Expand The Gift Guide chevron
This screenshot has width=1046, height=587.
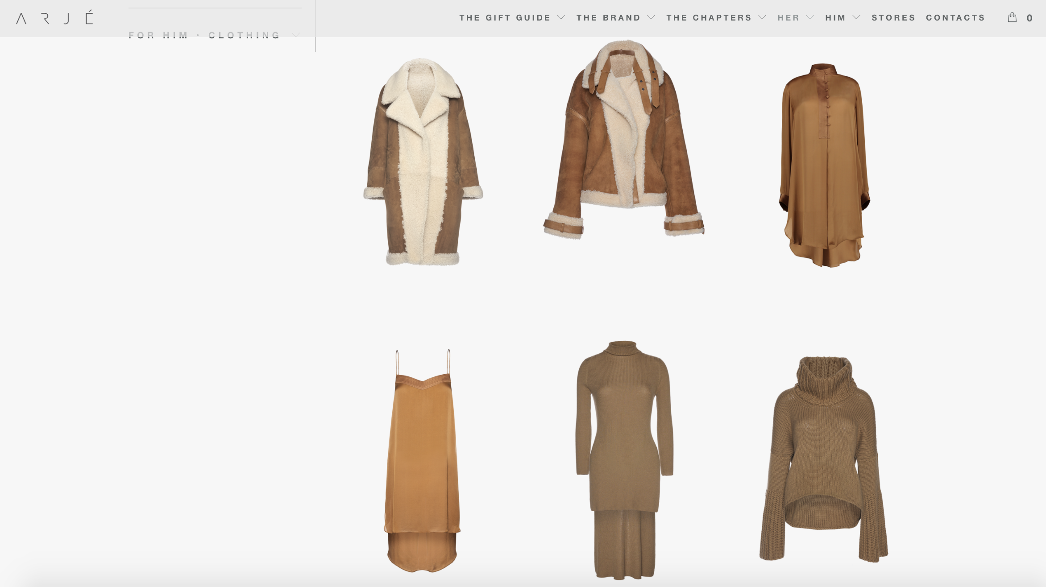point(561,17)
